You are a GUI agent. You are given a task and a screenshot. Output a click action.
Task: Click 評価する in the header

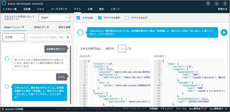click(x=223, y=9)
